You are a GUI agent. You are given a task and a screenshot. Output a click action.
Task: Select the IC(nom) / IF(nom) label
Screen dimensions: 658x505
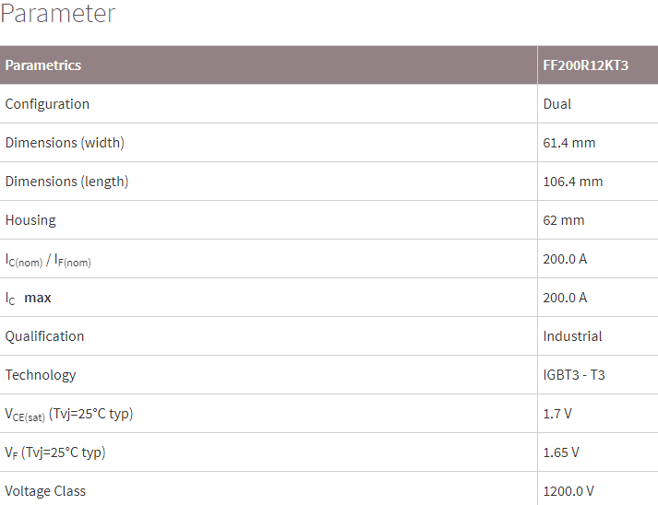tap(48, 260)
